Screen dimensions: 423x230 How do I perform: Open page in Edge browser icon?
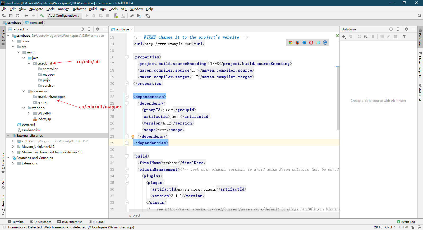(x=325, y=43)
